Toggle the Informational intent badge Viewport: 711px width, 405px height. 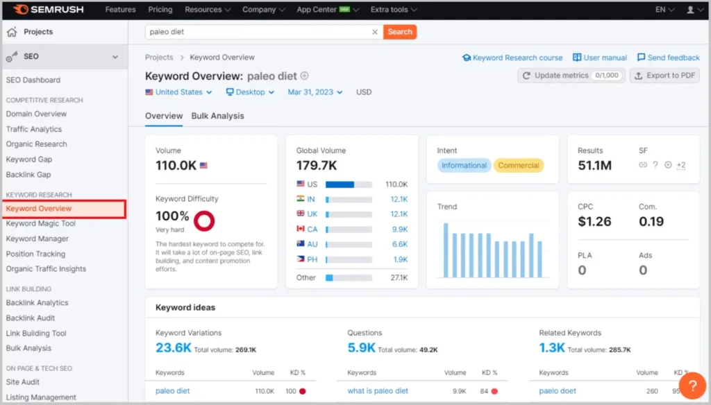[x=464, y=165]
